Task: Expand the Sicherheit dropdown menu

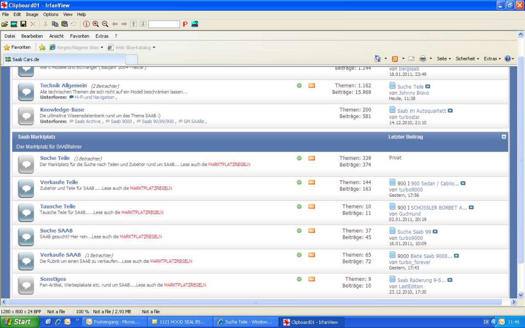Action: (x=467, y=58)
